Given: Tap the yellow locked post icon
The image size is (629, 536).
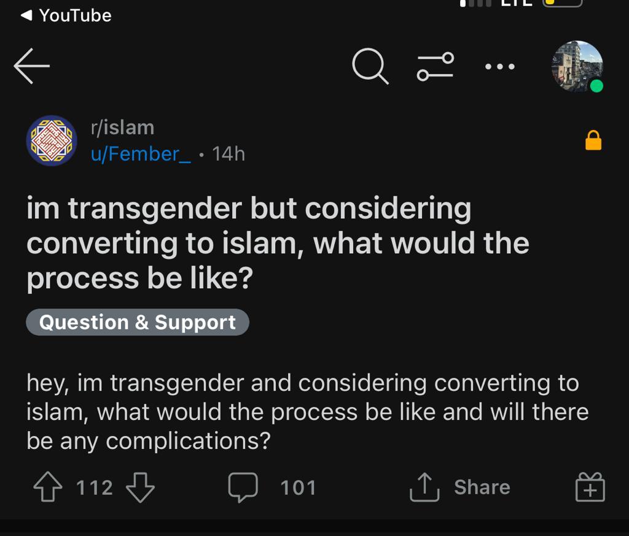Looking at the screenshot, I should (593, 141).
